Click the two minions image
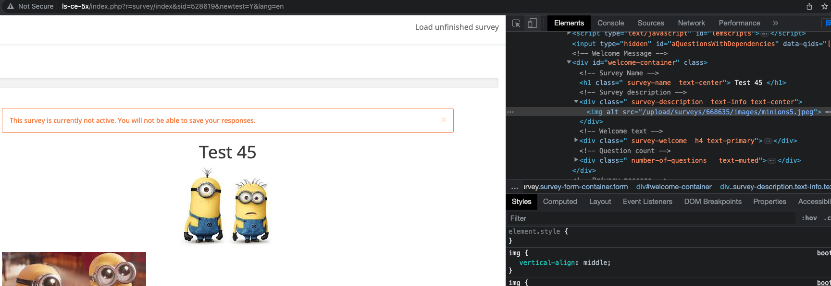This screenshot has width=831, height=286. 227,205
